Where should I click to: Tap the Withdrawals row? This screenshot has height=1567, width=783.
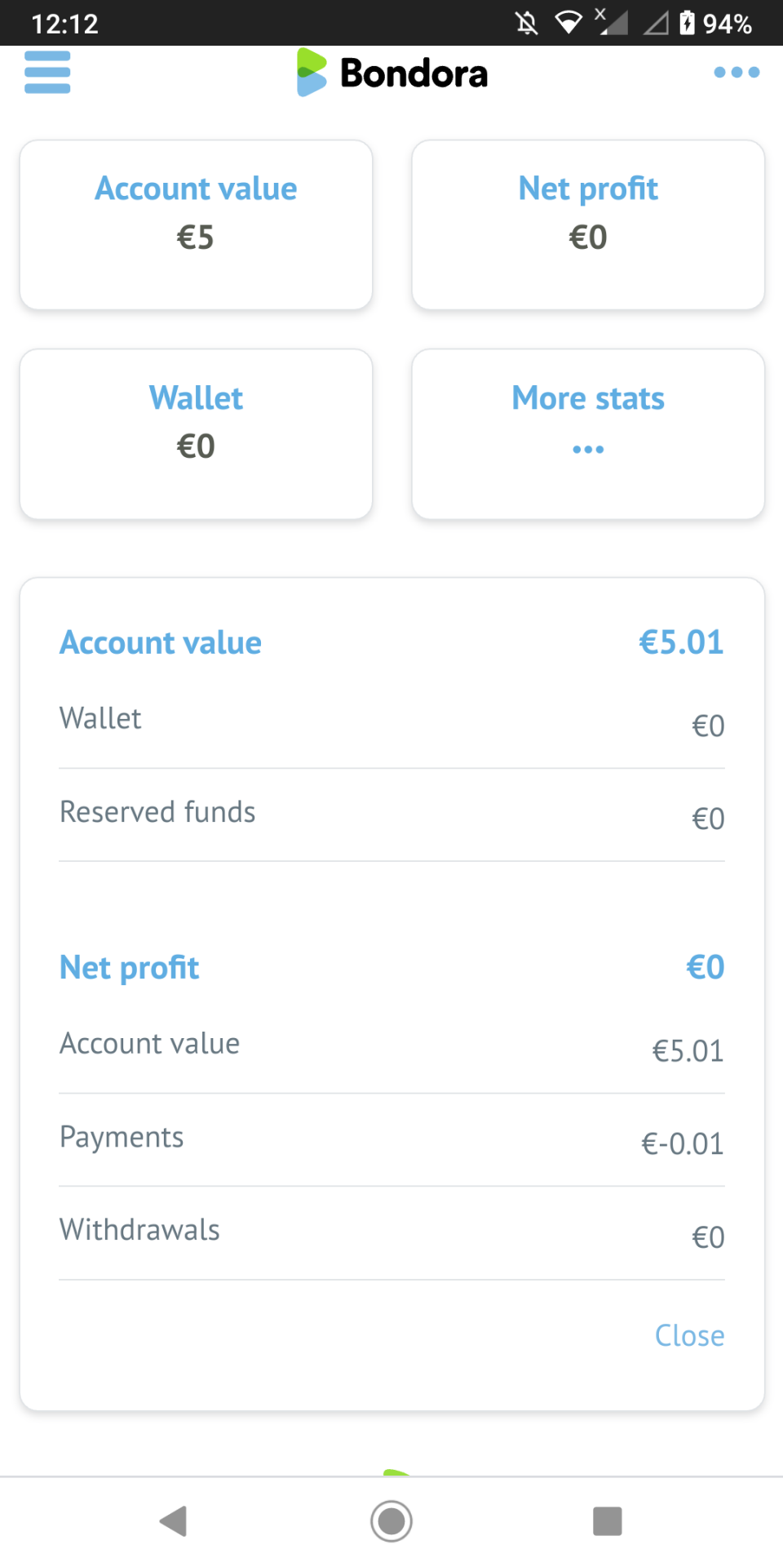pos(391,1232)
